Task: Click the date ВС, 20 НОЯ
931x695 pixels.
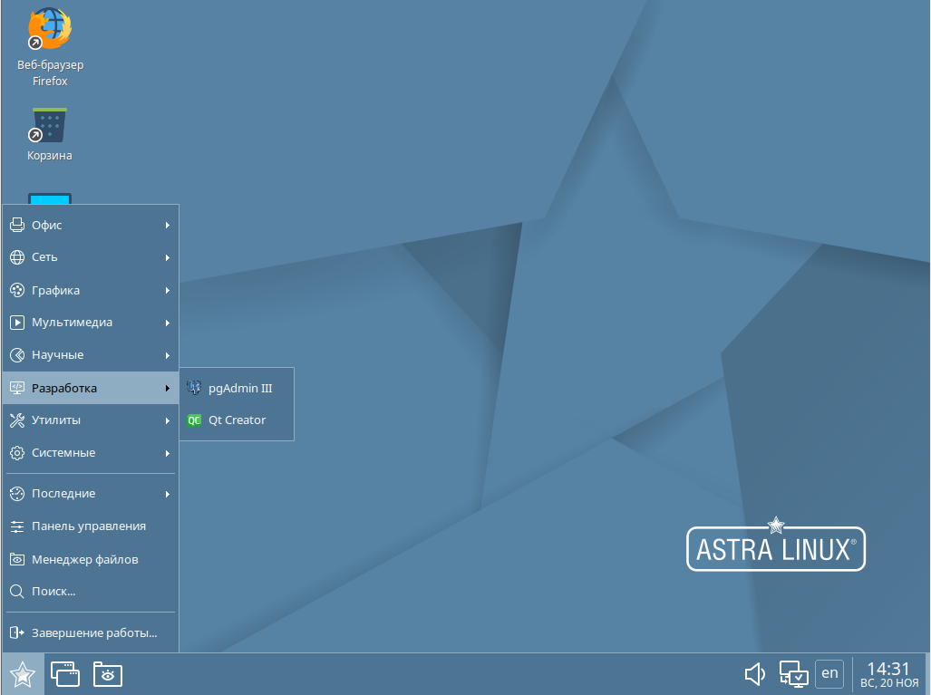Action: (888, 683)
